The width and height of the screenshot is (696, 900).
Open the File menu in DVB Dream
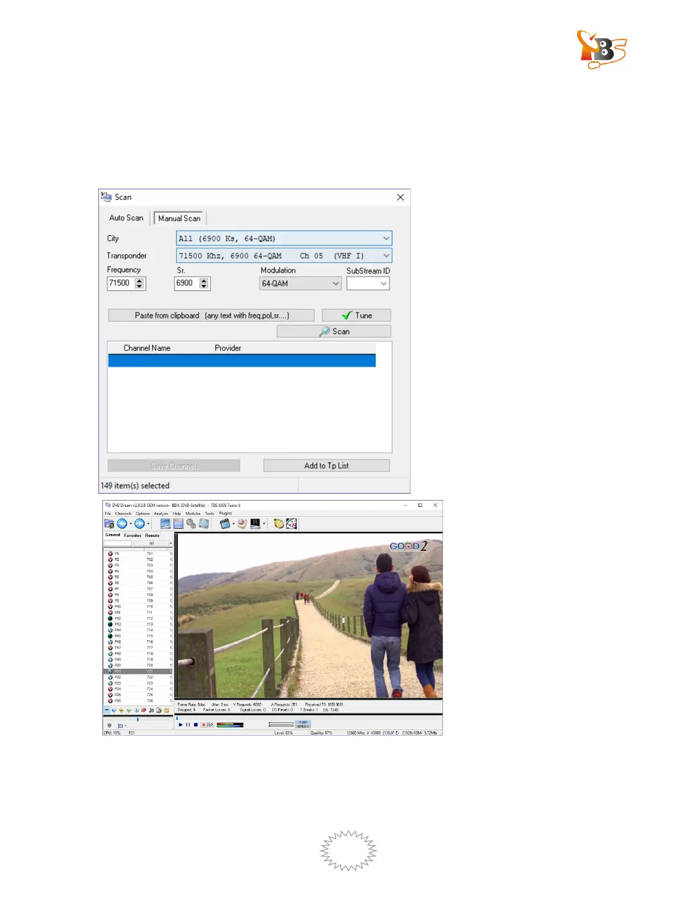point(107,513)
